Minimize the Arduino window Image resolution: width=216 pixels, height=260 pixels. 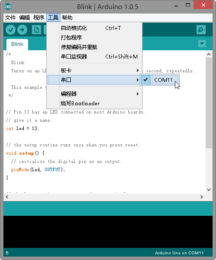[x=176, y=6]
